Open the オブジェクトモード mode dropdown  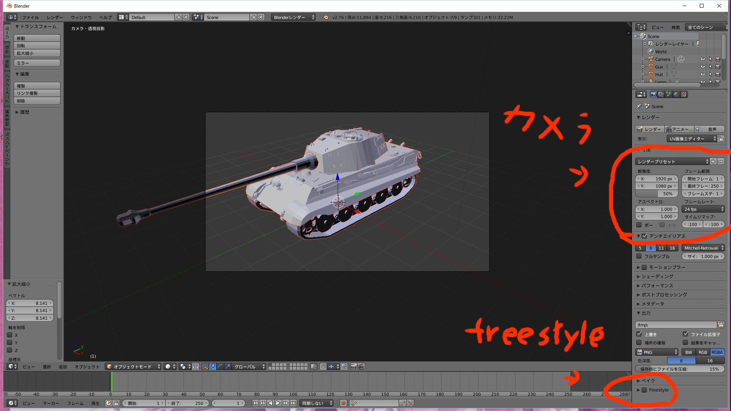click(x=133, y=366)
